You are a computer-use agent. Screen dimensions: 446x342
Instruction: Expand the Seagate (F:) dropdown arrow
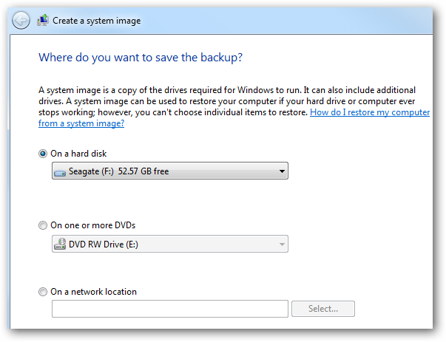coord(282,172)
